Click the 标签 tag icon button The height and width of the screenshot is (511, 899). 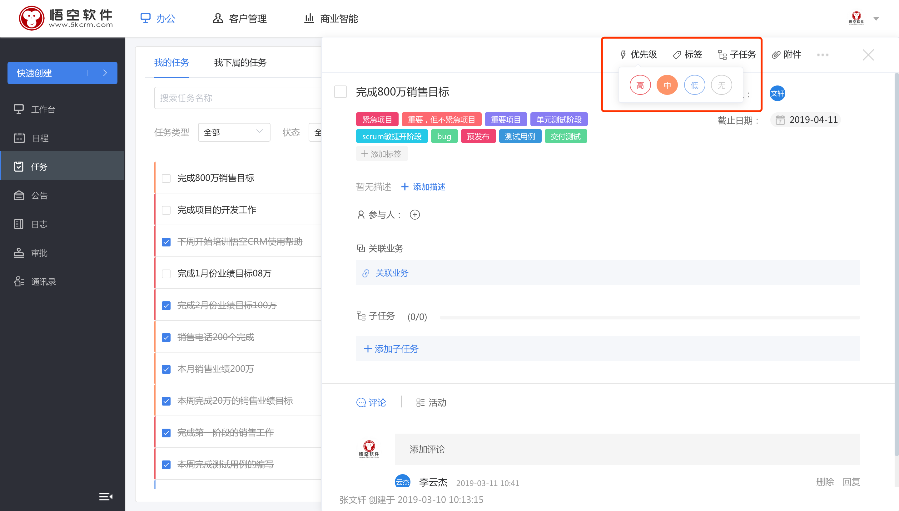(x=687, y=54)
